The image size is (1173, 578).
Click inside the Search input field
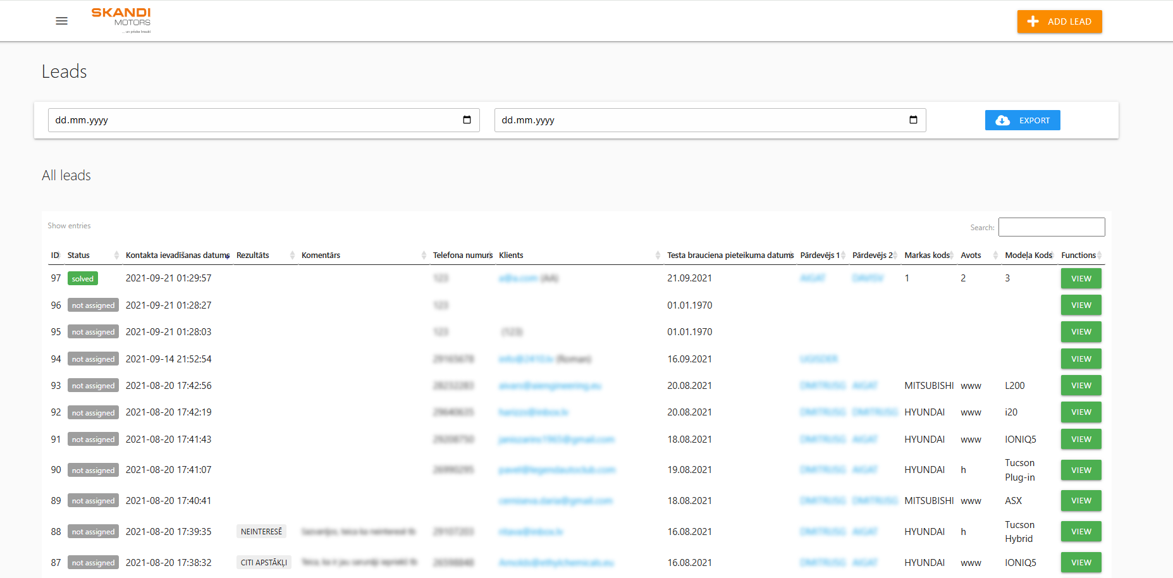[x=1052, y=226]
